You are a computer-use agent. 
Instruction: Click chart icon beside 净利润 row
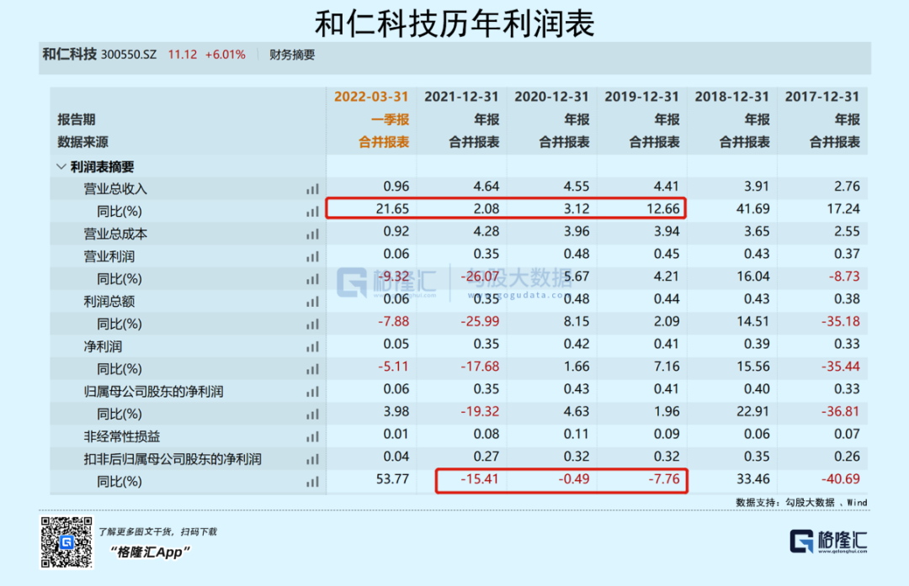[x=312, y=346]
